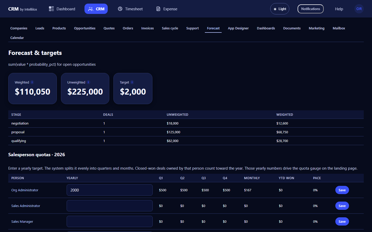Click the $167 monthly value
372x232 pixels.
coord(248,190)
